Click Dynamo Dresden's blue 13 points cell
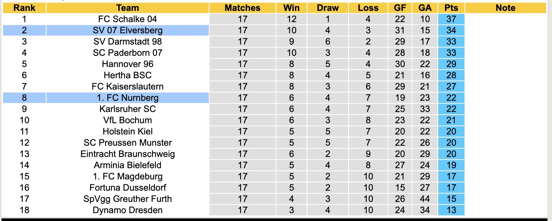Image resolution: width=552 pixels, height=221 pixels. [x=451, y=210]
